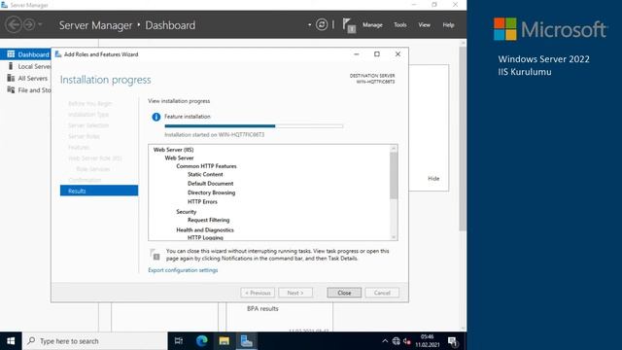Screen dimensions: 622x350
Task: Open the Help menu
Action: 448,25
